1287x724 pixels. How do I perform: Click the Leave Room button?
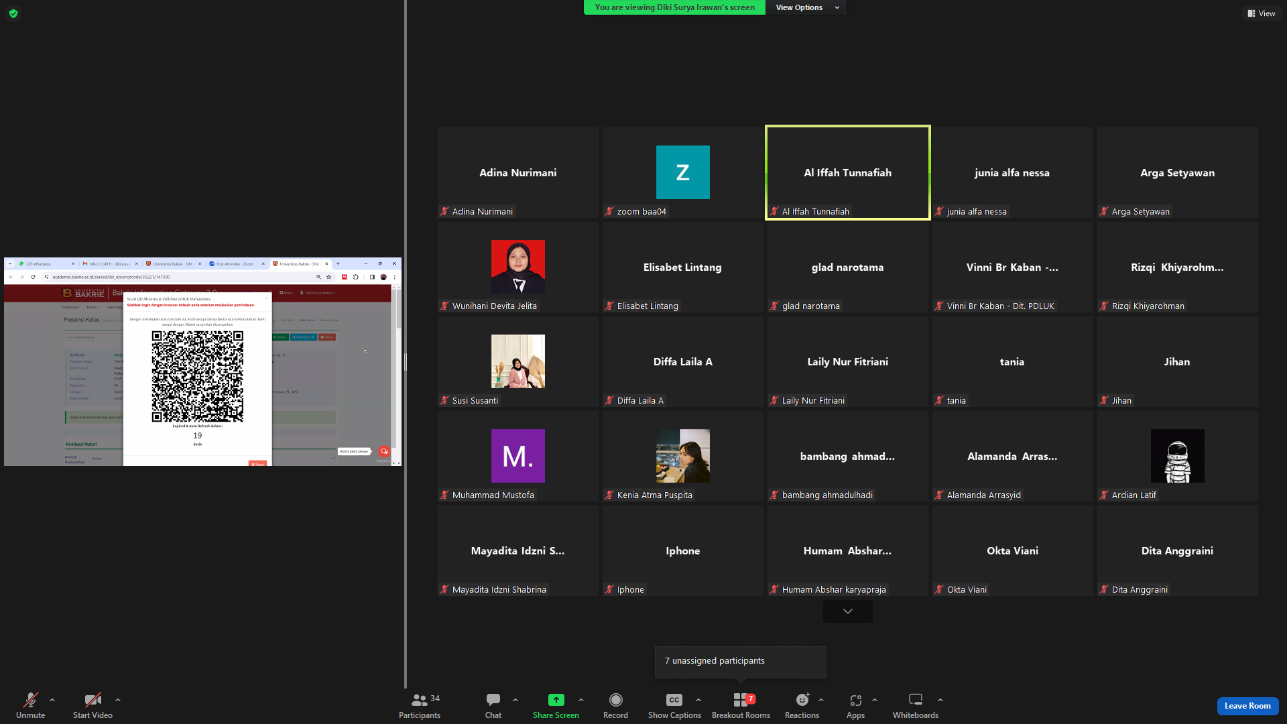1247,706
